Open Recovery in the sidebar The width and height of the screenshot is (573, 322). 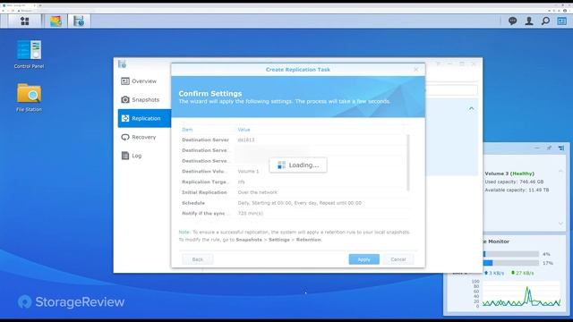pyautogui.click(x=144, y=137)
